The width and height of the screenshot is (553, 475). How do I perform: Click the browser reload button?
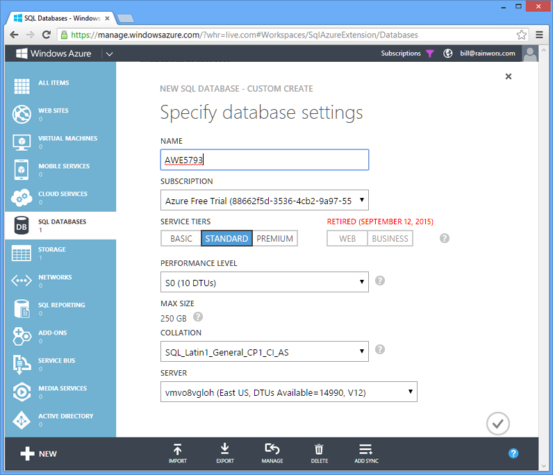[47, 35]
